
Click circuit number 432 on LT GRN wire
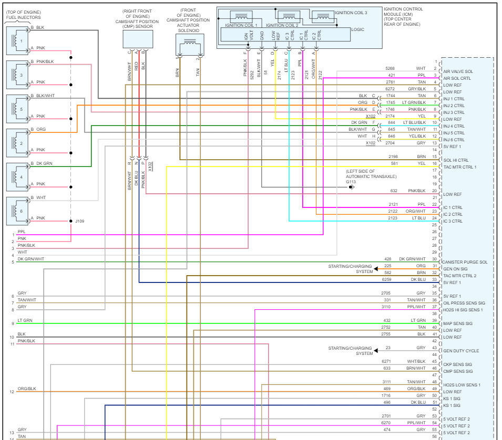click(x=387, y=320)
